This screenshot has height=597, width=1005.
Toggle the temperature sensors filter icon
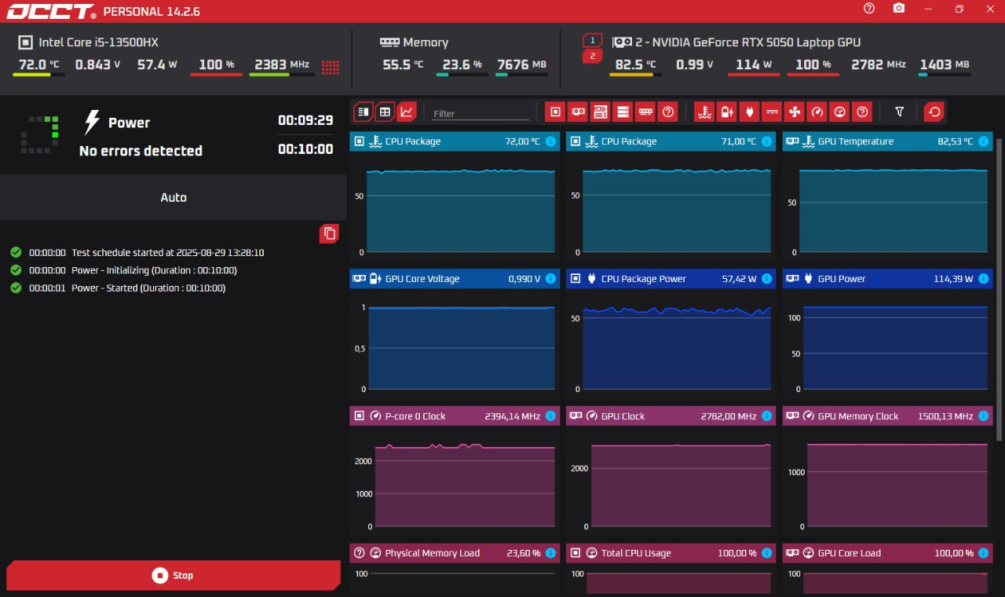tap(704, 112)
